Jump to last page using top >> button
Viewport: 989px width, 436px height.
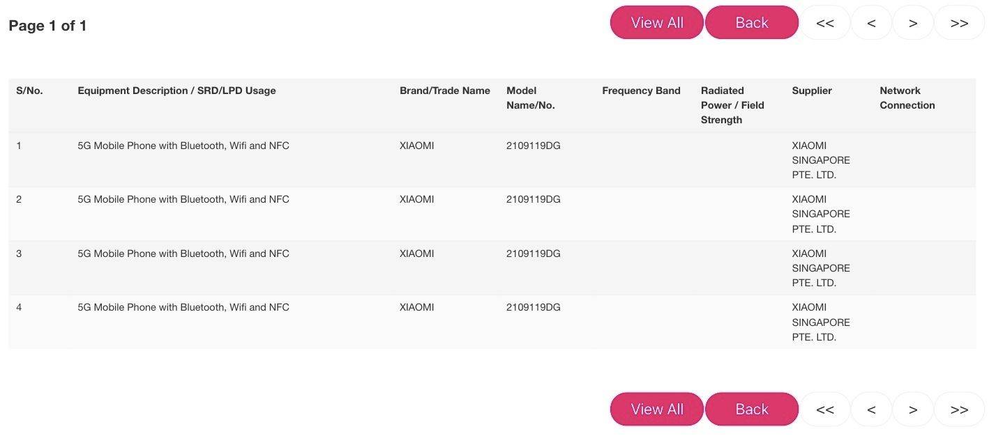pos(959,23)
